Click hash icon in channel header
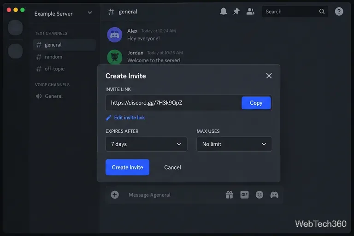The width and height of the screenshot is (354, 236). tap(111, 12)
